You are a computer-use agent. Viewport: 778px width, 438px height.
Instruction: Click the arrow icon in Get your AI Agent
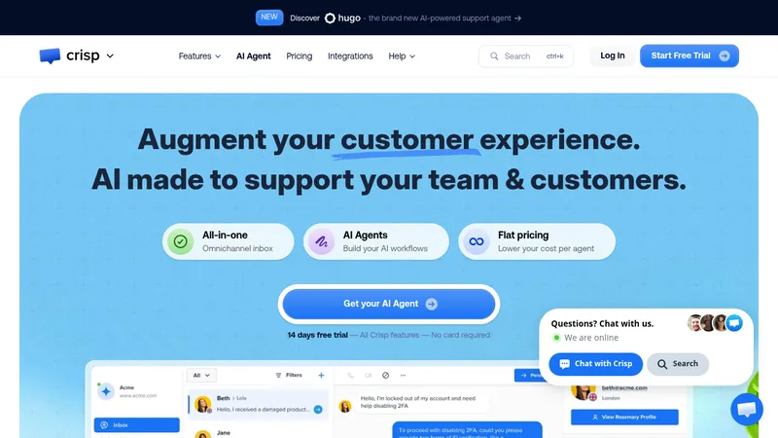432,304
